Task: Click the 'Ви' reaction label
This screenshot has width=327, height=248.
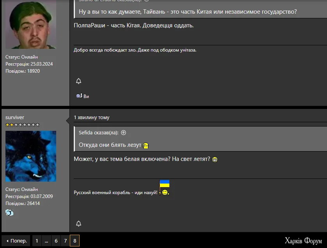Action: [x=86, y=96]
